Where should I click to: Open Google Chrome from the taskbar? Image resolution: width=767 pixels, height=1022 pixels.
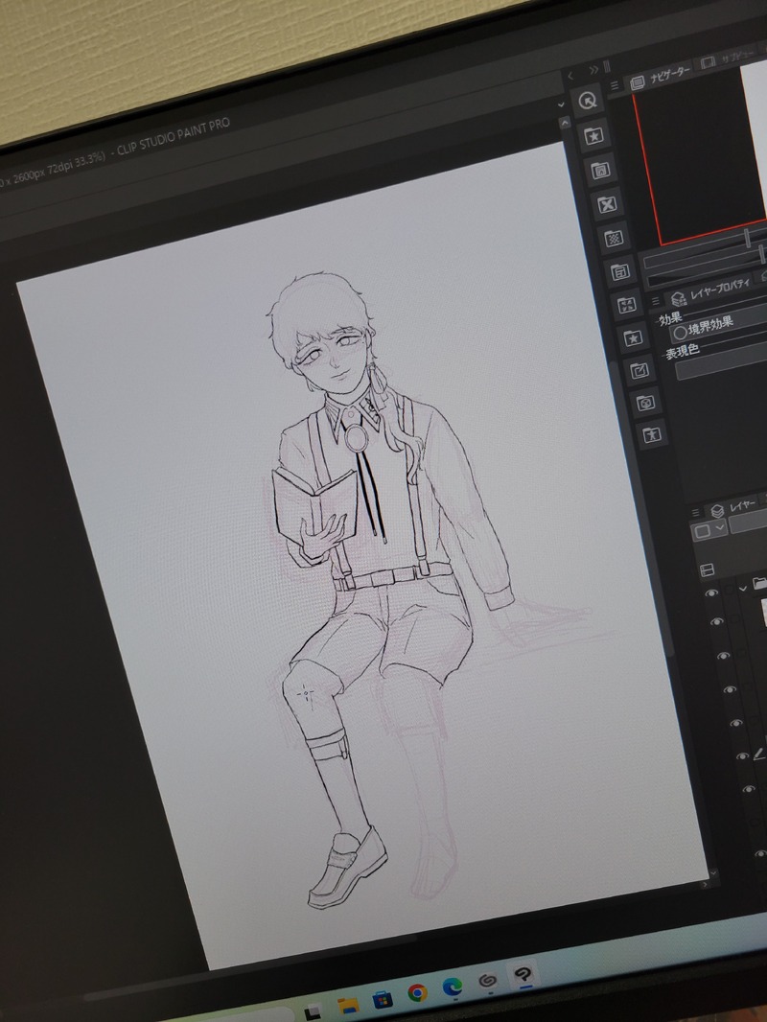coord(417,992)
